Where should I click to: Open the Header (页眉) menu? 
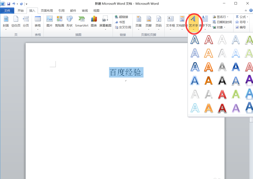[139, 23]
